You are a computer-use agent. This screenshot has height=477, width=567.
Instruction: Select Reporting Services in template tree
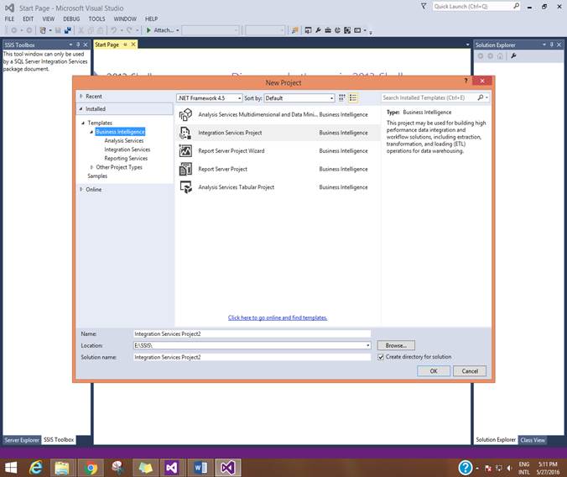pyautogui.click(x=126, y=158)
